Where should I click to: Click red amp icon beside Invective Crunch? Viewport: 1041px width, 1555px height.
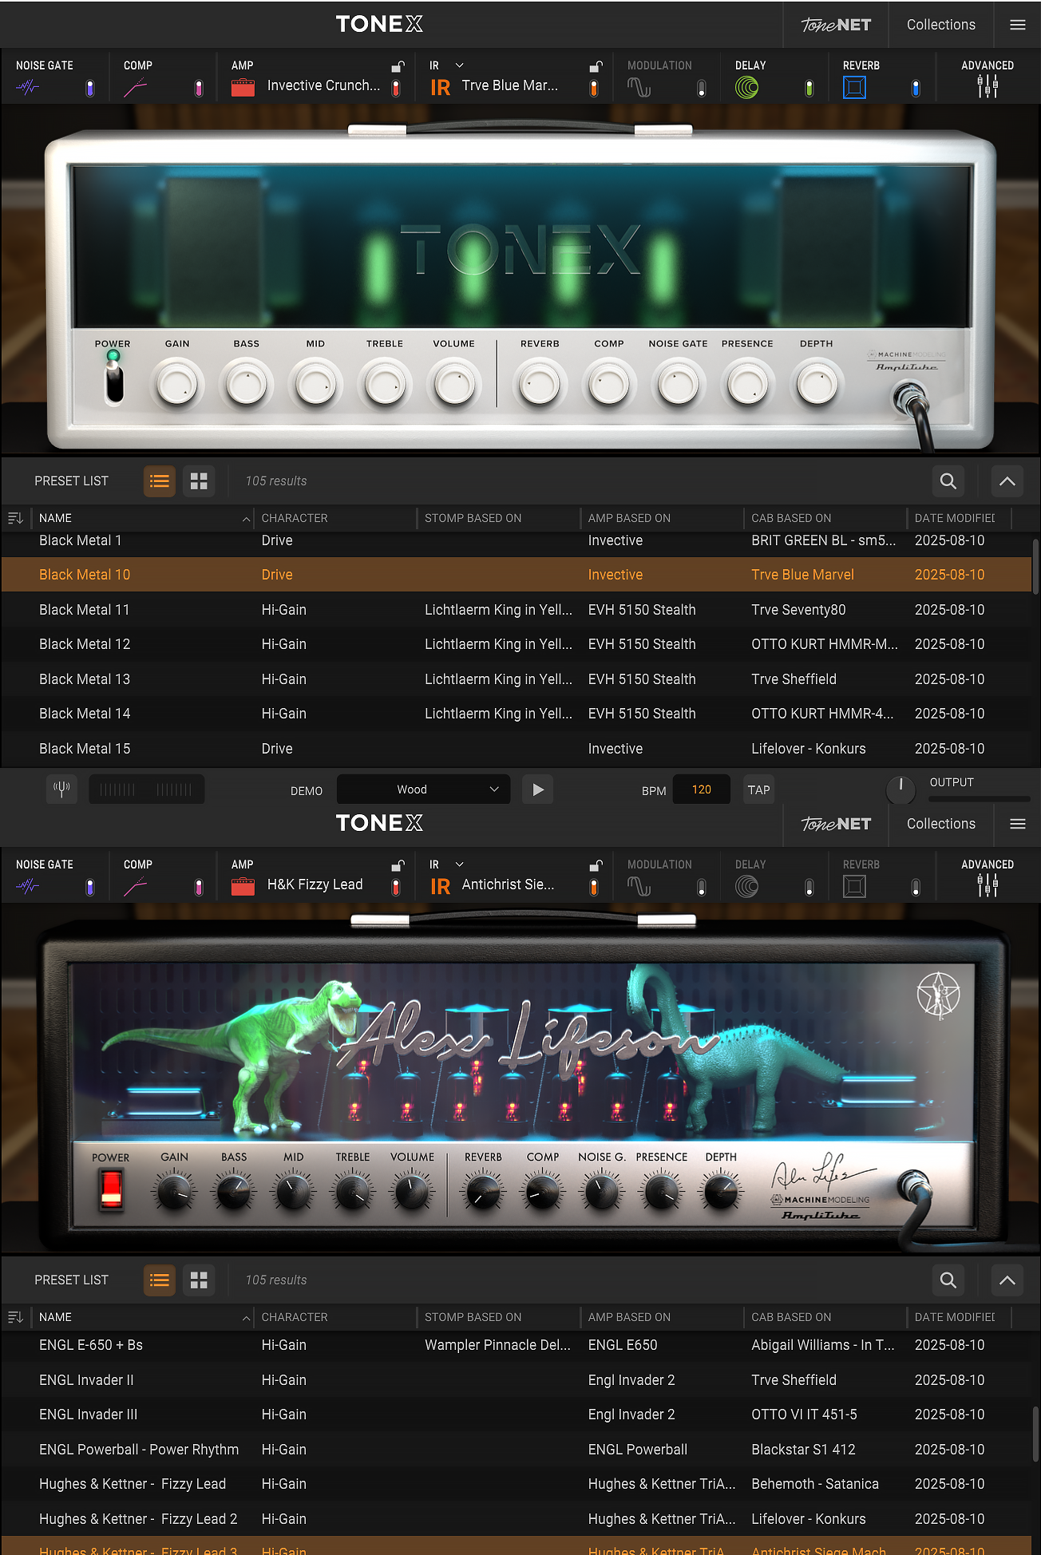[x=243, y=88]
